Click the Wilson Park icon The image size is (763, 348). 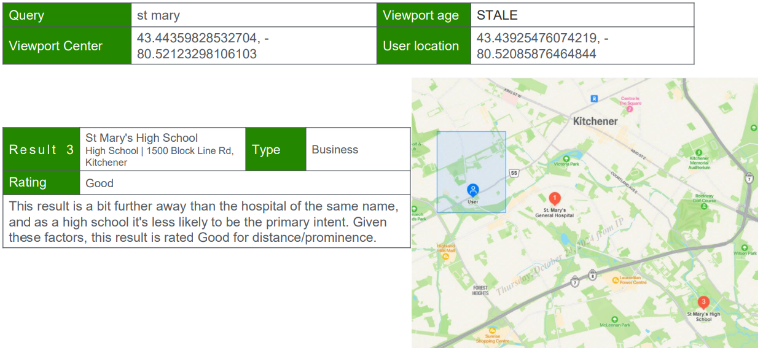(744, 246)
